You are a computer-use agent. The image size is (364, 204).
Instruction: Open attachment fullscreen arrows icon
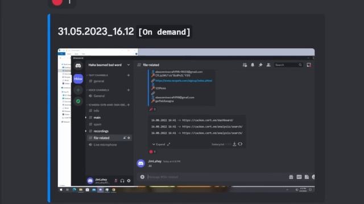pyautogui.click(x=168, y=144)
